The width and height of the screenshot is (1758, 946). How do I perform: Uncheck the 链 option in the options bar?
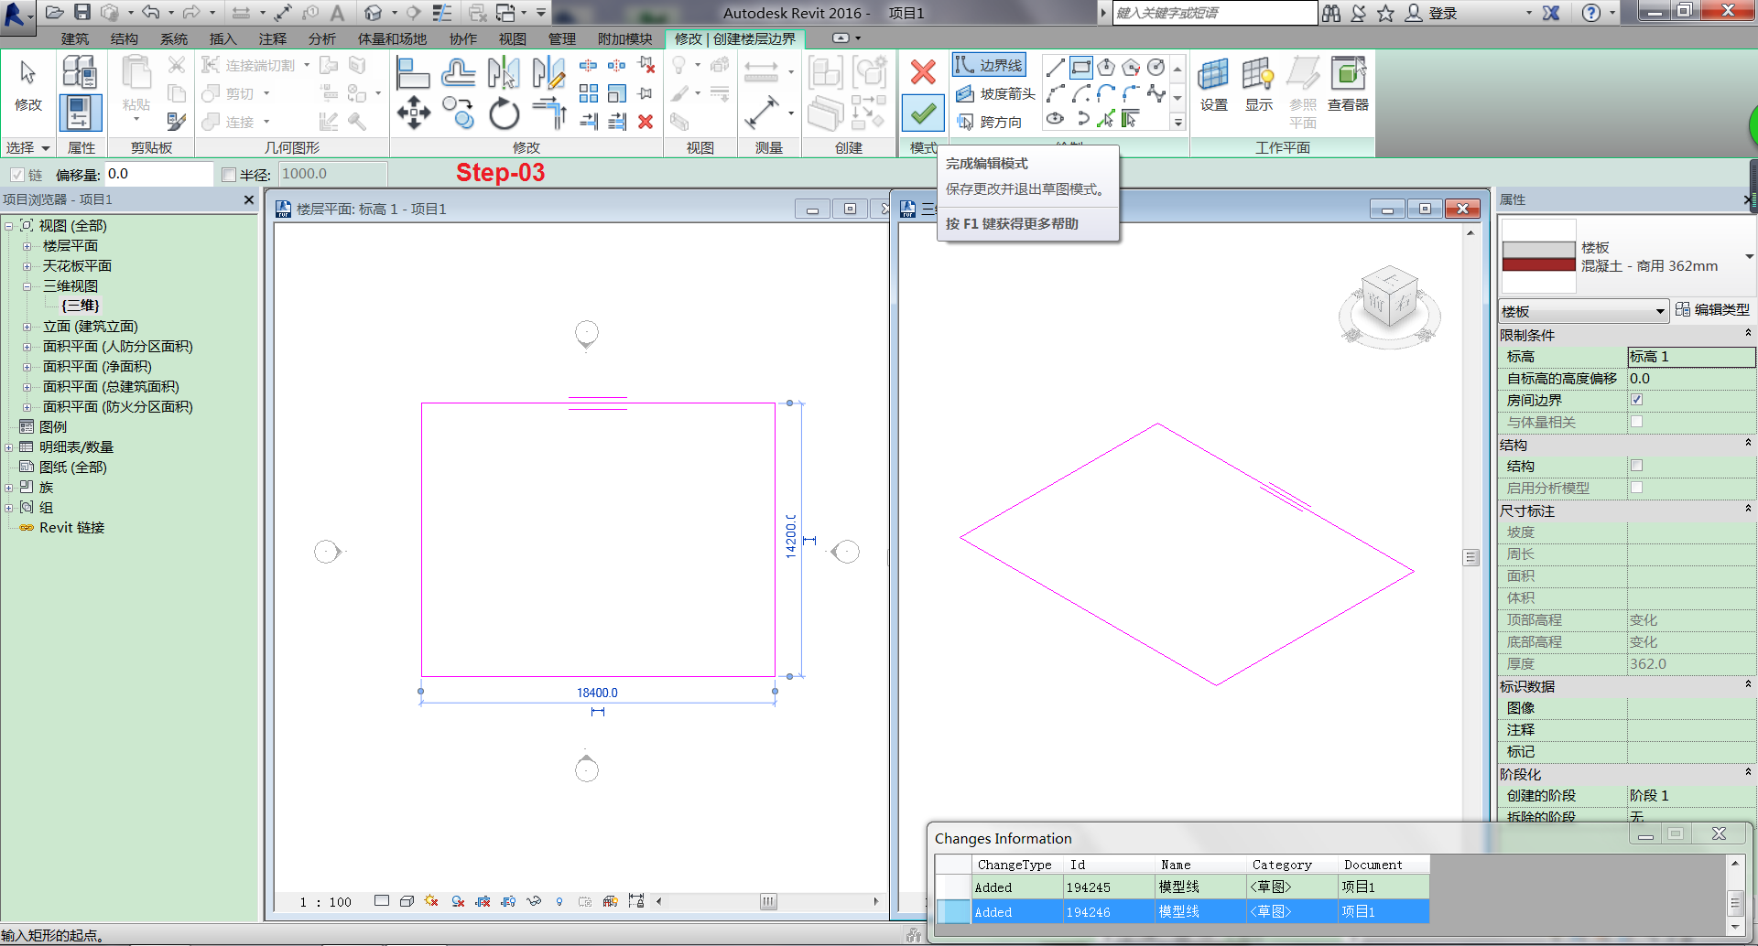[18, 174]
